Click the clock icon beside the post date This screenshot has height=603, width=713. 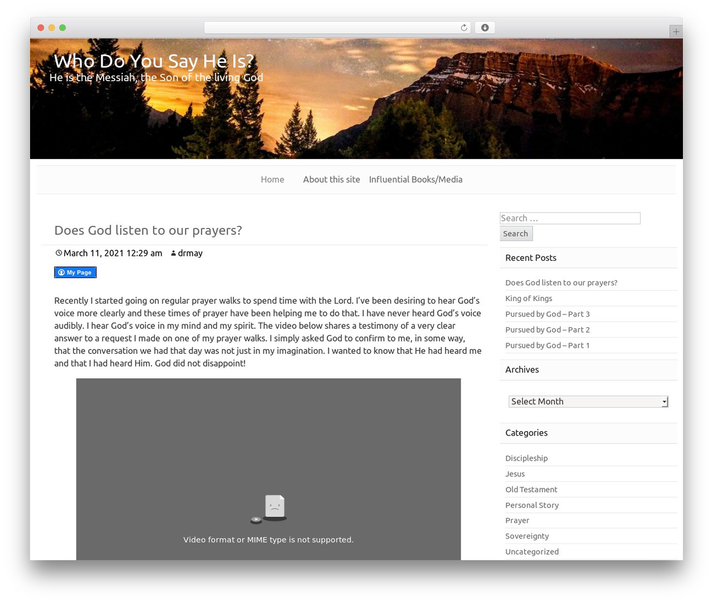(58, 253)
